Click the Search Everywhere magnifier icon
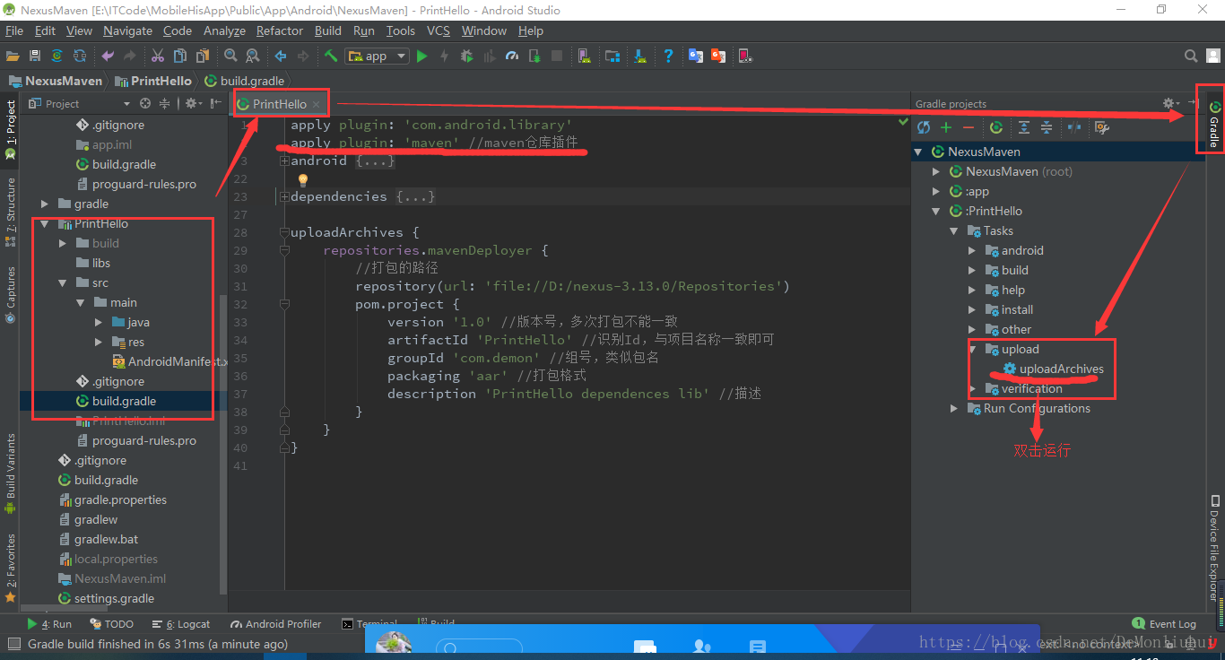 [x=1191, y=56]
